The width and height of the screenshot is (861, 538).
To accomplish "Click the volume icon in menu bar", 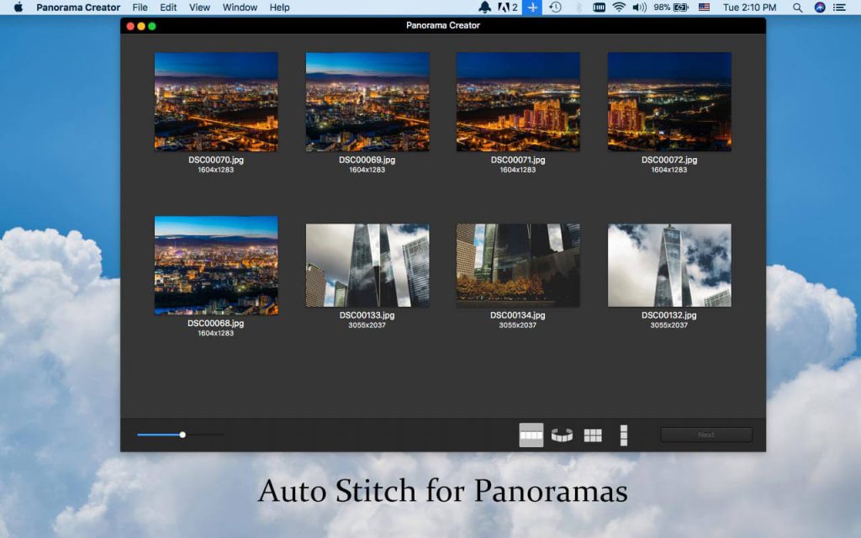I will tap(640, 8).
